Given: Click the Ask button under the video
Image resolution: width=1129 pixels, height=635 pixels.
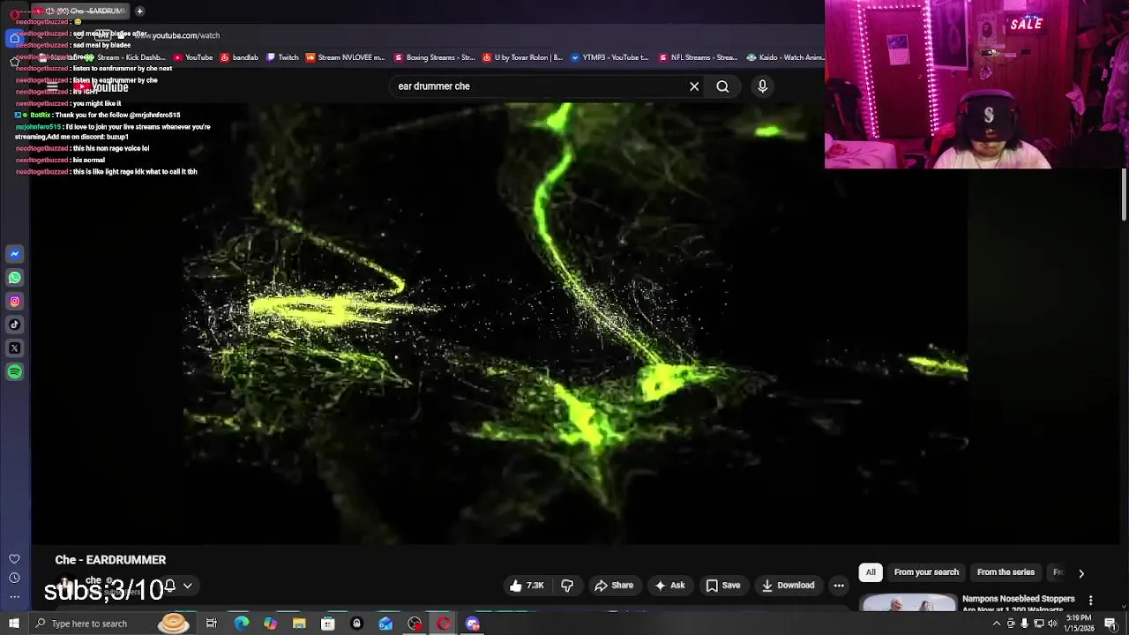Looking at the screenshot, I should (669, 586).
